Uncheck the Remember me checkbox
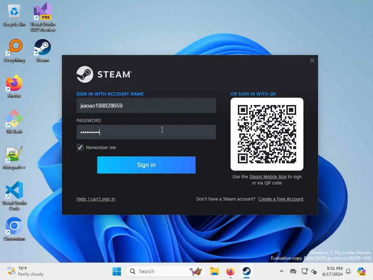 80,147
